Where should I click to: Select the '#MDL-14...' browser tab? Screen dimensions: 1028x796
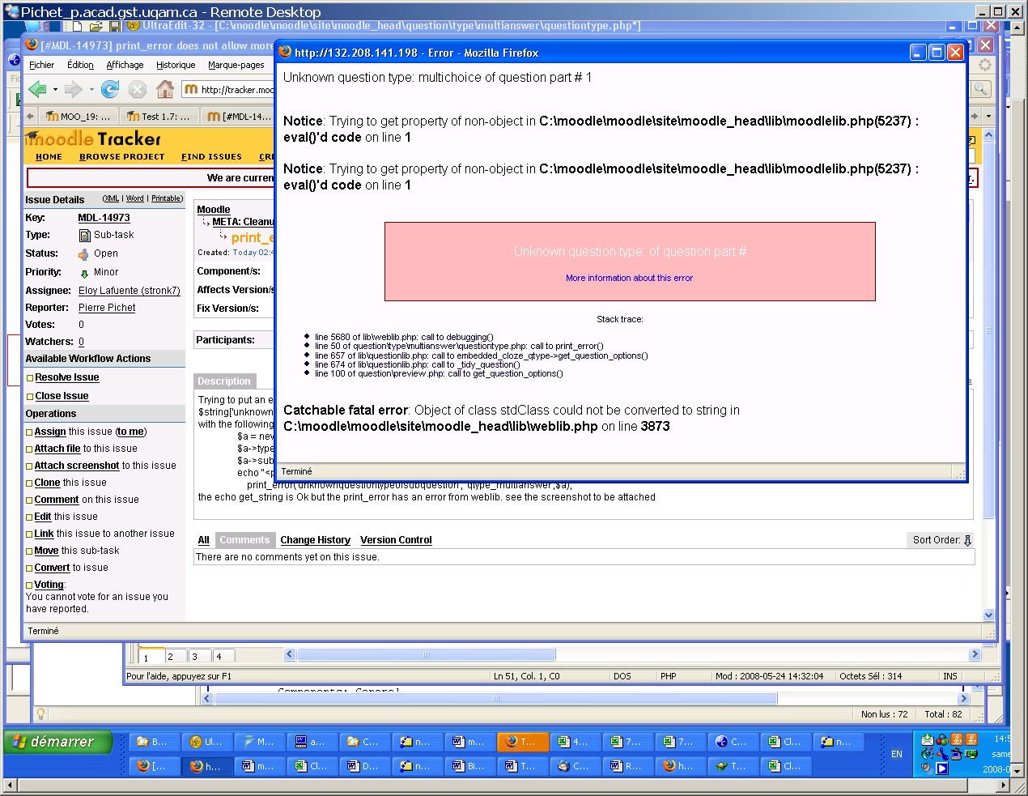[239, 117]
